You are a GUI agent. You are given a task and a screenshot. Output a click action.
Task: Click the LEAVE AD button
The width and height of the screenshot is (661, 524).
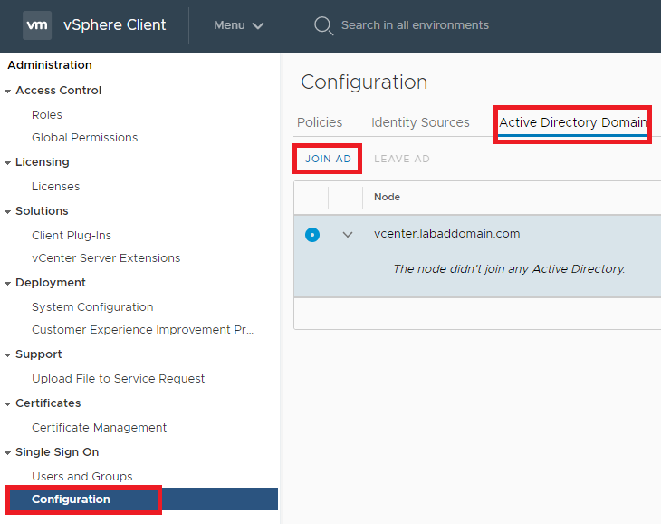pyautogui.click(x=401, y=159)
